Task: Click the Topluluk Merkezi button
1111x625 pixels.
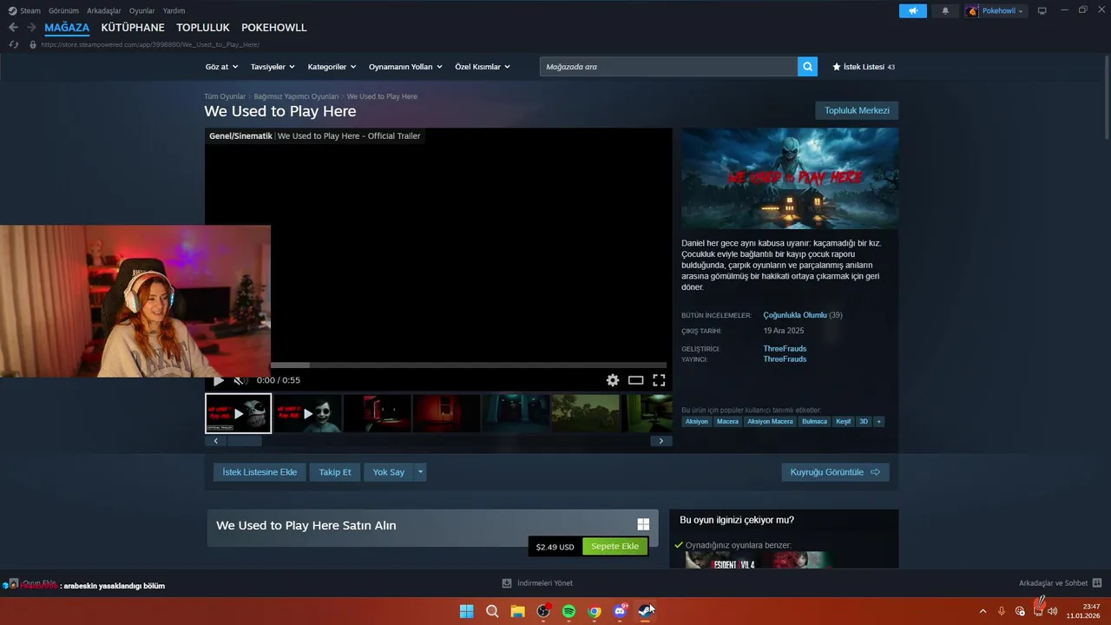Action: point(857,110)
